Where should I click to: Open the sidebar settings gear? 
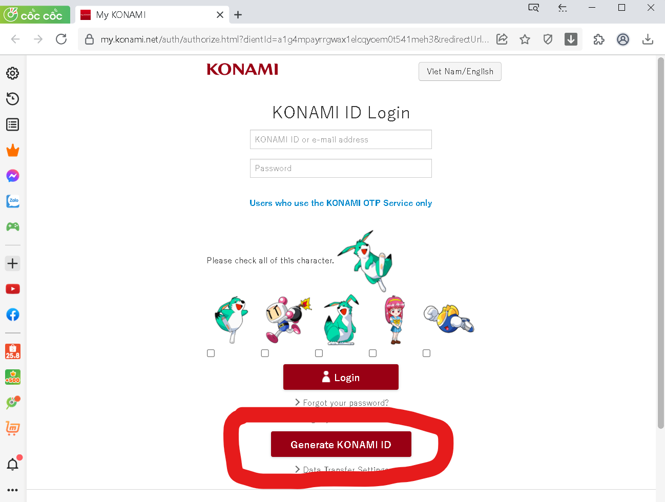point(13,73)
